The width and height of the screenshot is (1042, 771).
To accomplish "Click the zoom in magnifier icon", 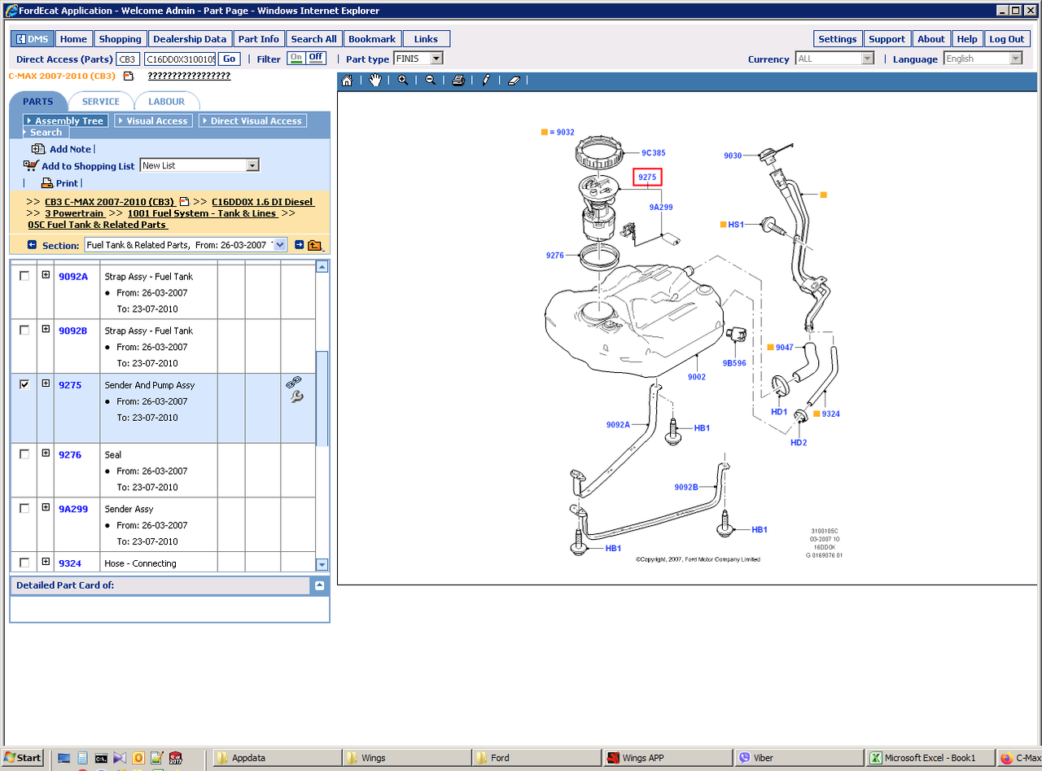I will pos(403,80).
